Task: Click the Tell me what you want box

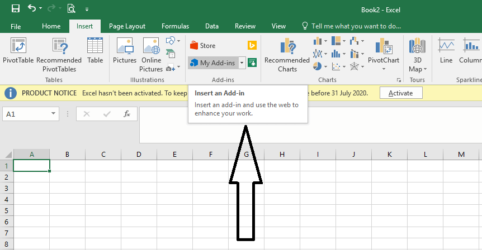Action: pos(352,26)
